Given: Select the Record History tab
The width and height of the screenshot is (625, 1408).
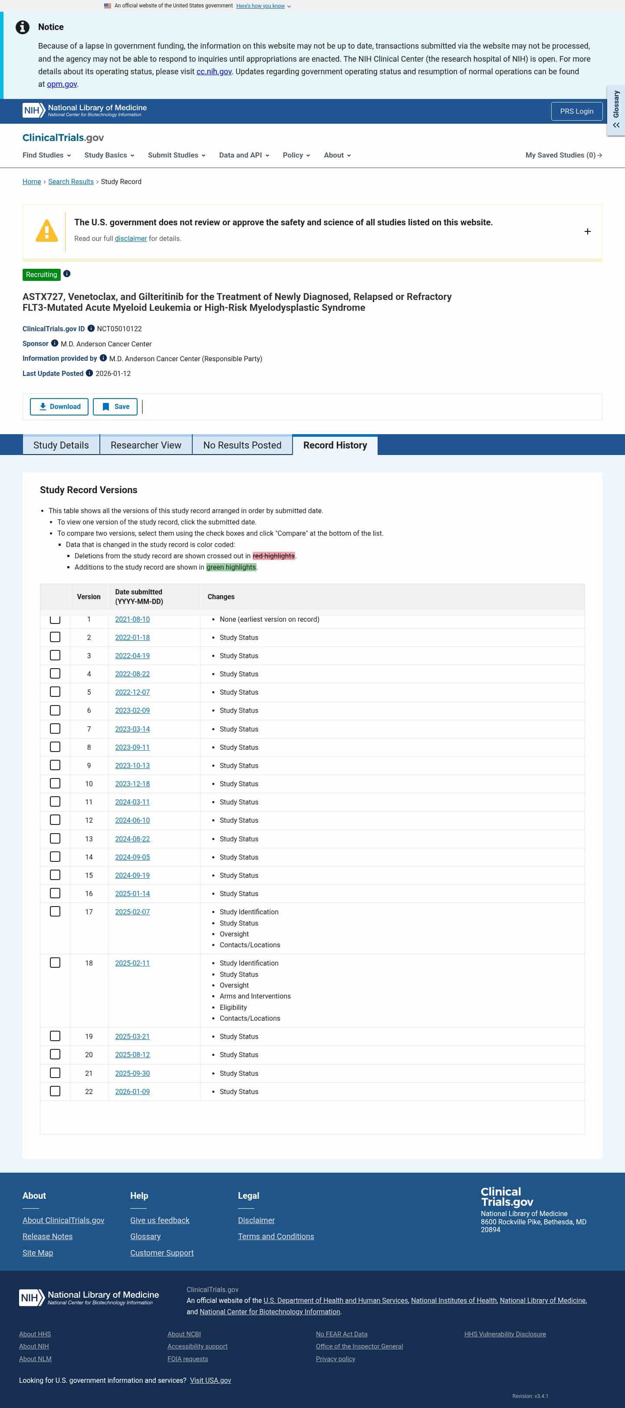Looking at the screenshot, I should coord(335,445).
